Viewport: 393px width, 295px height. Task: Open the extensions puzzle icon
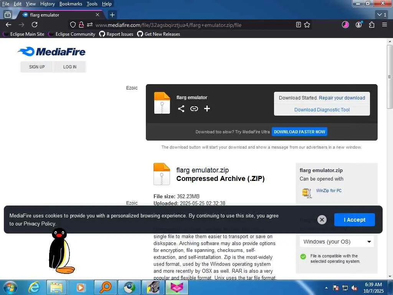pyautogui.click(x=372, y=25)
